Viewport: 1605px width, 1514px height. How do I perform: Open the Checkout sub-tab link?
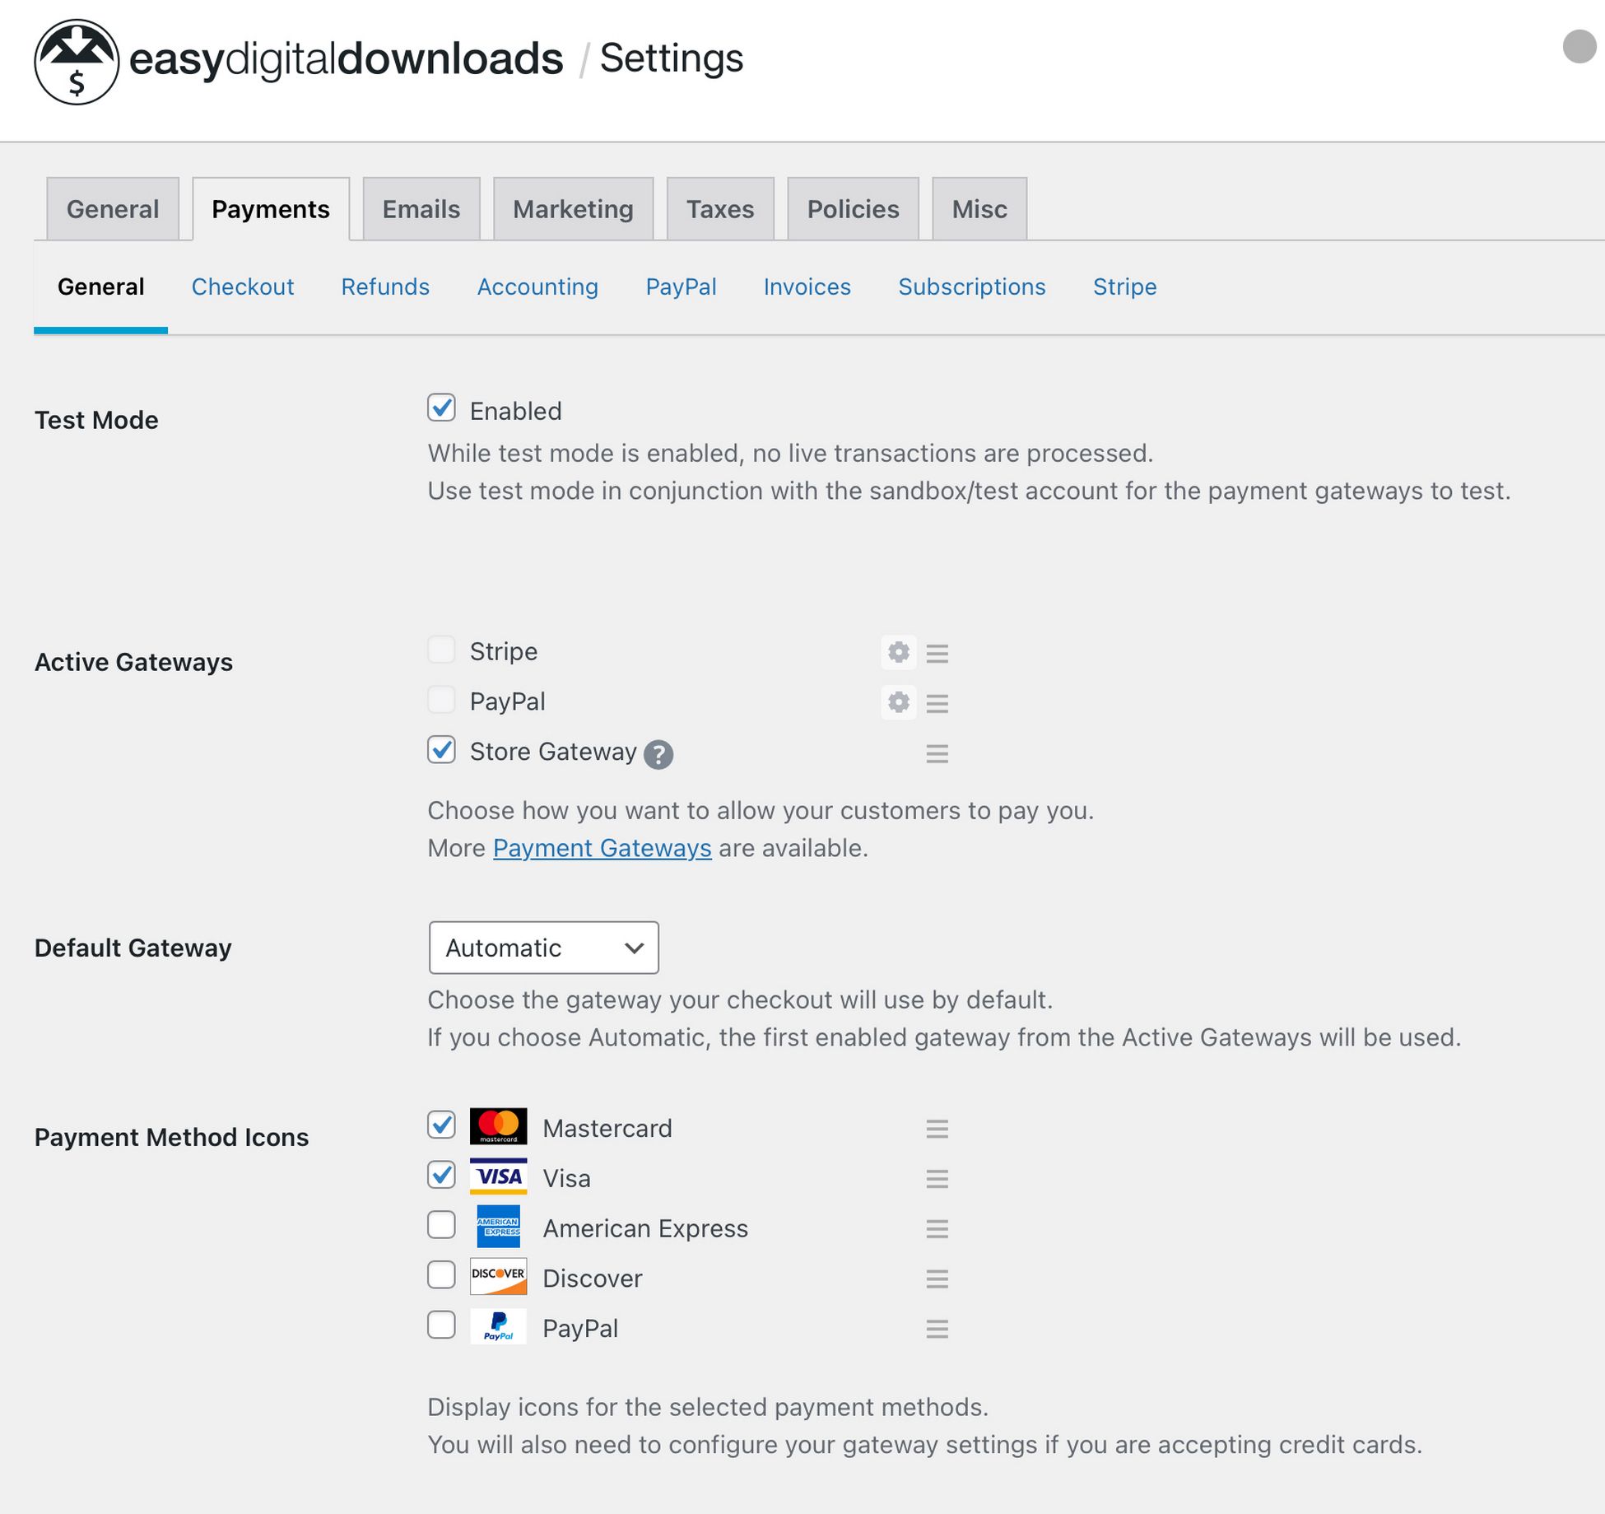click(243, 287)
